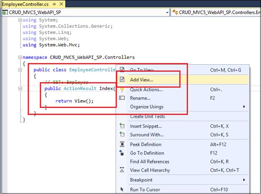Expand Organize Usings submenu arrow

(x=244, y=106)
